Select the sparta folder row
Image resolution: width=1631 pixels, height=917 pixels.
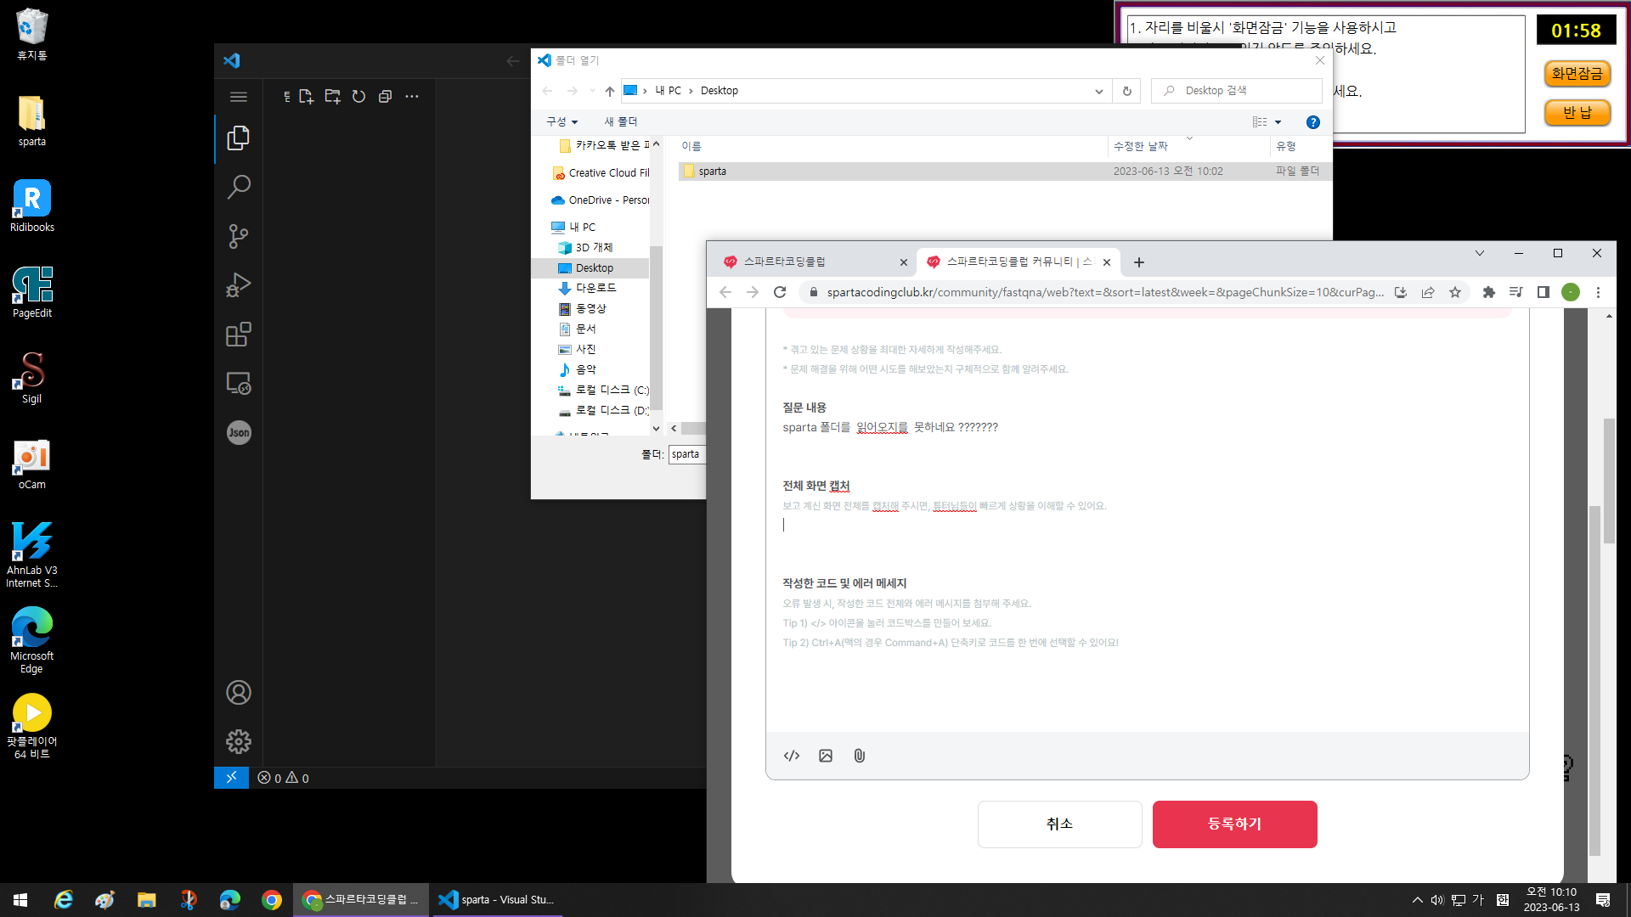pos(1005,172)
